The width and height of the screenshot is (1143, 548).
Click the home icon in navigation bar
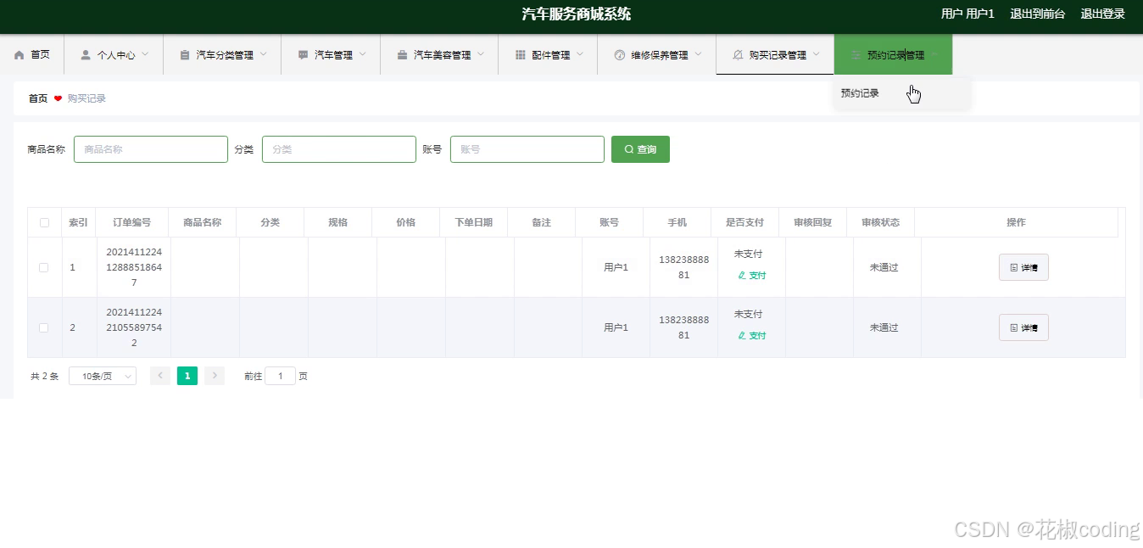(20, 54)
